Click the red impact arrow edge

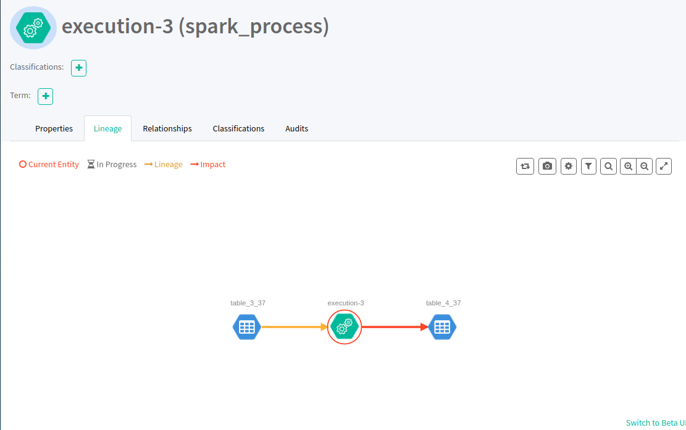(395, 327)
